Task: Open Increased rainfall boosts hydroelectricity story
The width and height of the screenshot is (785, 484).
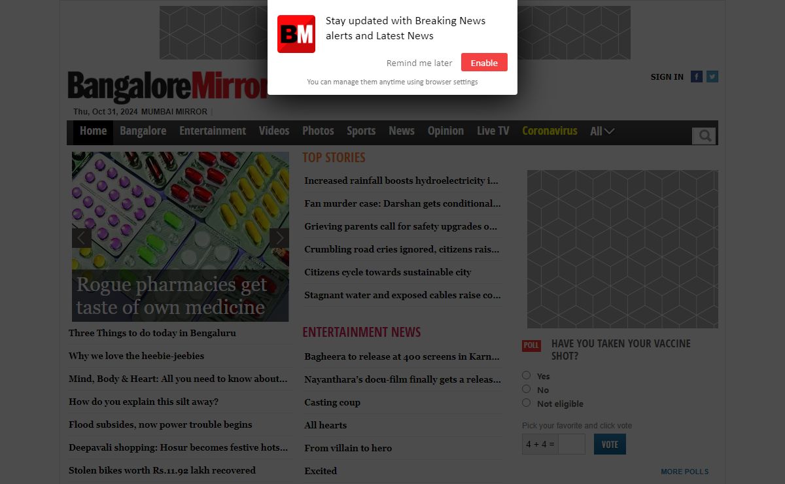Action: tap(402, 181)
